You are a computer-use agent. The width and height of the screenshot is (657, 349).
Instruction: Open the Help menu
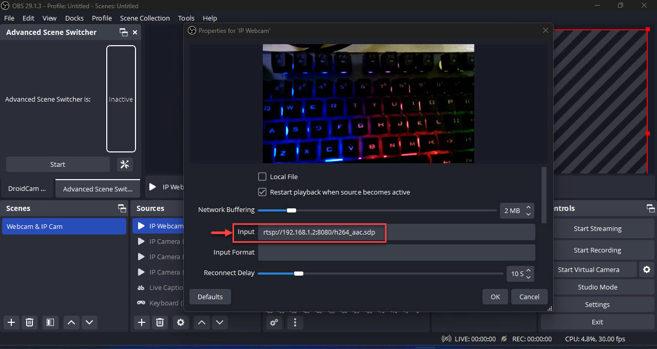coord(210,18)
